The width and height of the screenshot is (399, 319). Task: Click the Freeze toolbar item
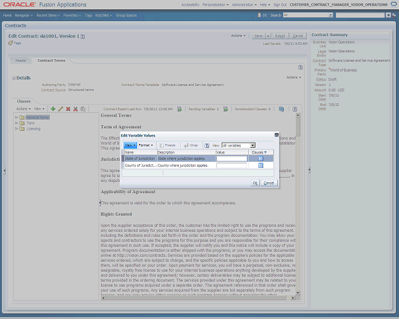click(167, 145)
